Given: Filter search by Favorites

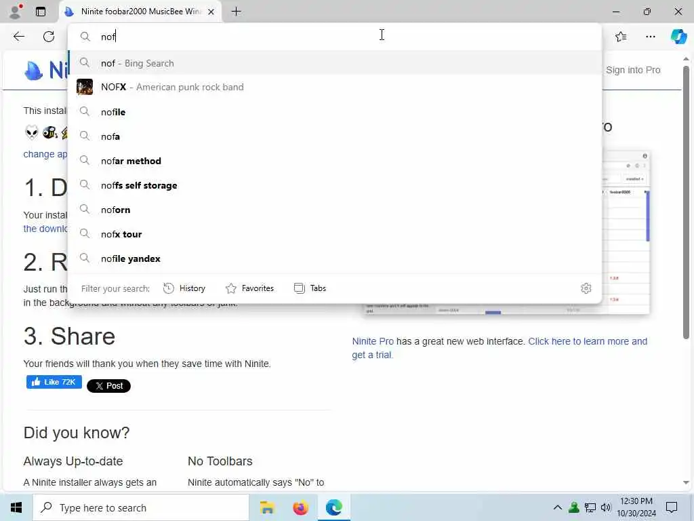Looking at the screenshot, I should pos(249,288).
